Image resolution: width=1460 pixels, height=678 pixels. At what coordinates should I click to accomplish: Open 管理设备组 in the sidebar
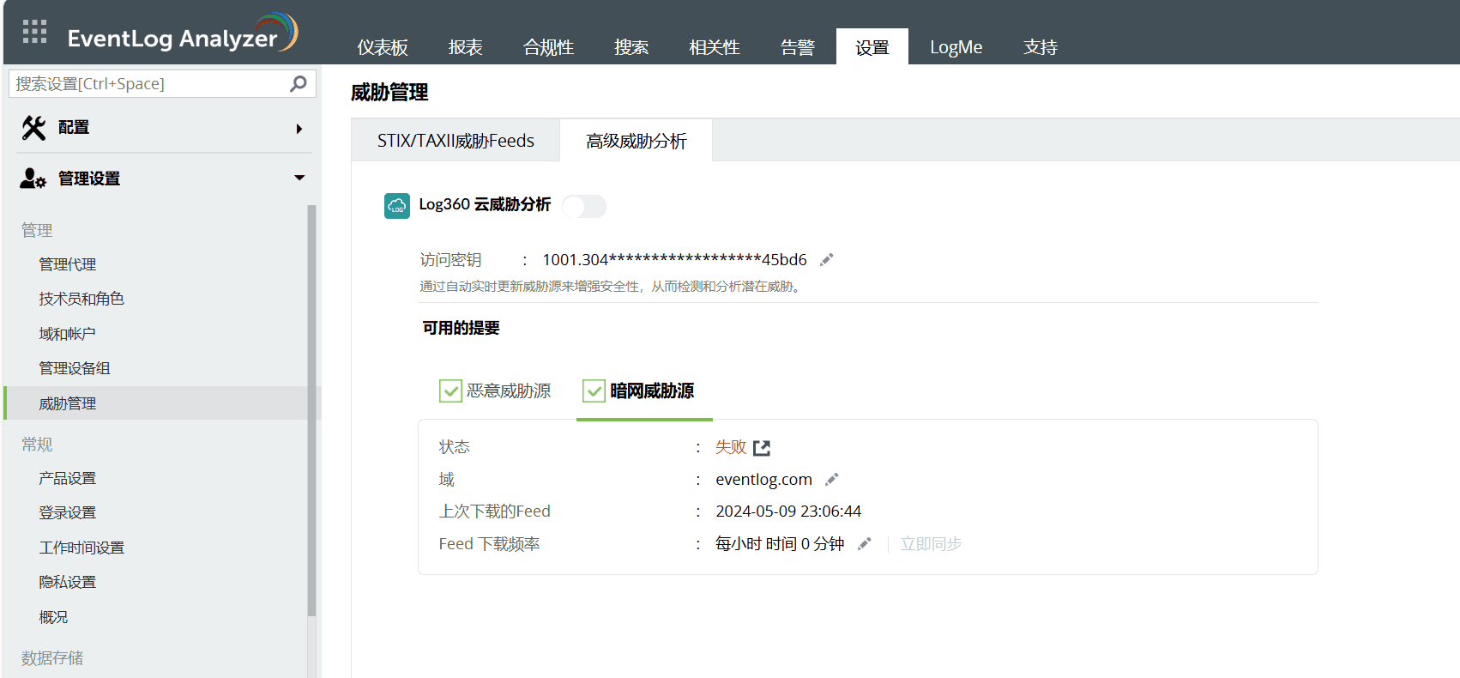75,368
